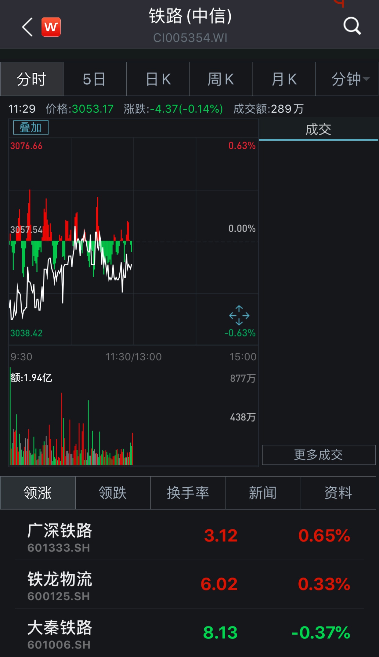The width and height of the screenshot is (379, 657).
Task: Tap the -0.37% change of 大秦铁路
Action: 321,633
